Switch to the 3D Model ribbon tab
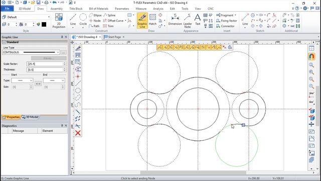 pyautogui.click(x=25, y=9)
